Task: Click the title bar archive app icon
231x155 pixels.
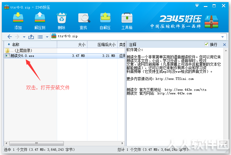Action: (x=7, y=7)
